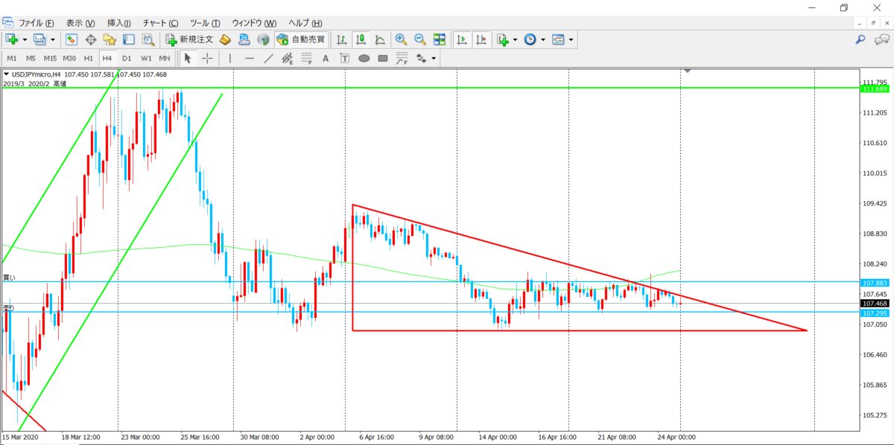Select the crosshair cursor tool
This screenshot has width=894, height=445.
[x=206, y=58]
